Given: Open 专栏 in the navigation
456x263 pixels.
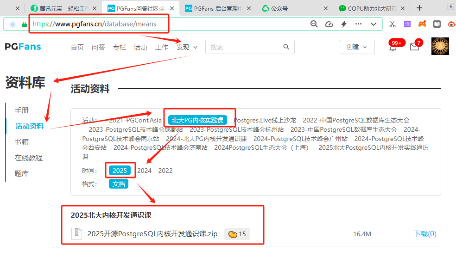Looking at the screenshot, I should [119, 47].
